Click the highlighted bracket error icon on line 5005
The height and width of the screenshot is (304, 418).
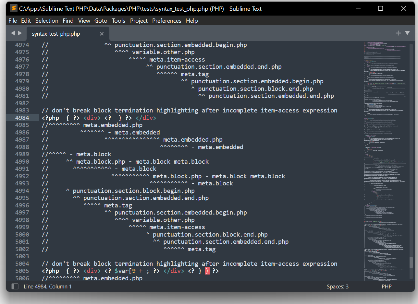[207, 271]
